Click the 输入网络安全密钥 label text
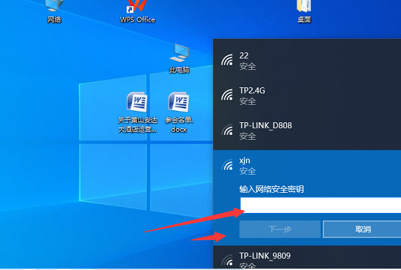 tap(272, 189)
